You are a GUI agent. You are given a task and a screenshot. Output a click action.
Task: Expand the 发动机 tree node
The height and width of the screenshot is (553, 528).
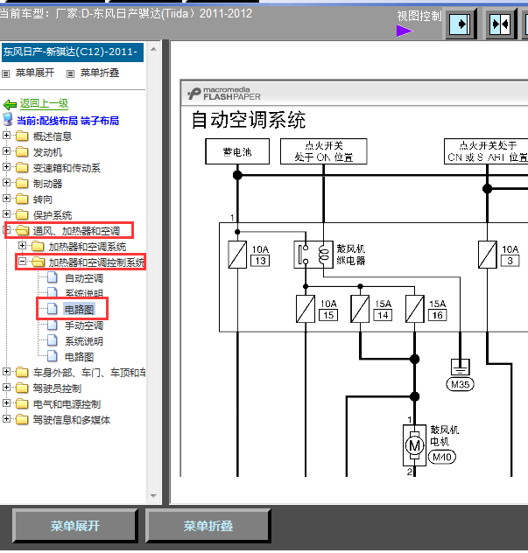[x=6, y=151]
